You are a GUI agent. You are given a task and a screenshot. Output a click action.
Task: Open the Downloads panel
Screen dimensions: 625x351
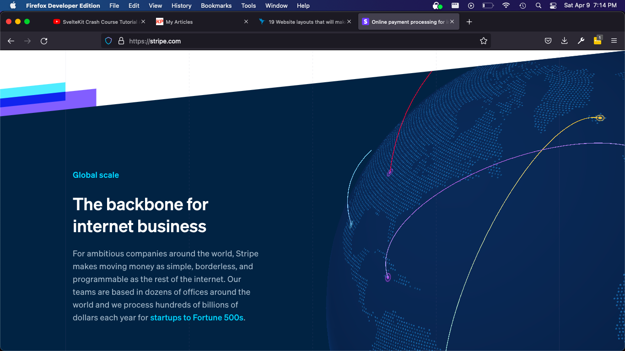[x=565, y=41]
